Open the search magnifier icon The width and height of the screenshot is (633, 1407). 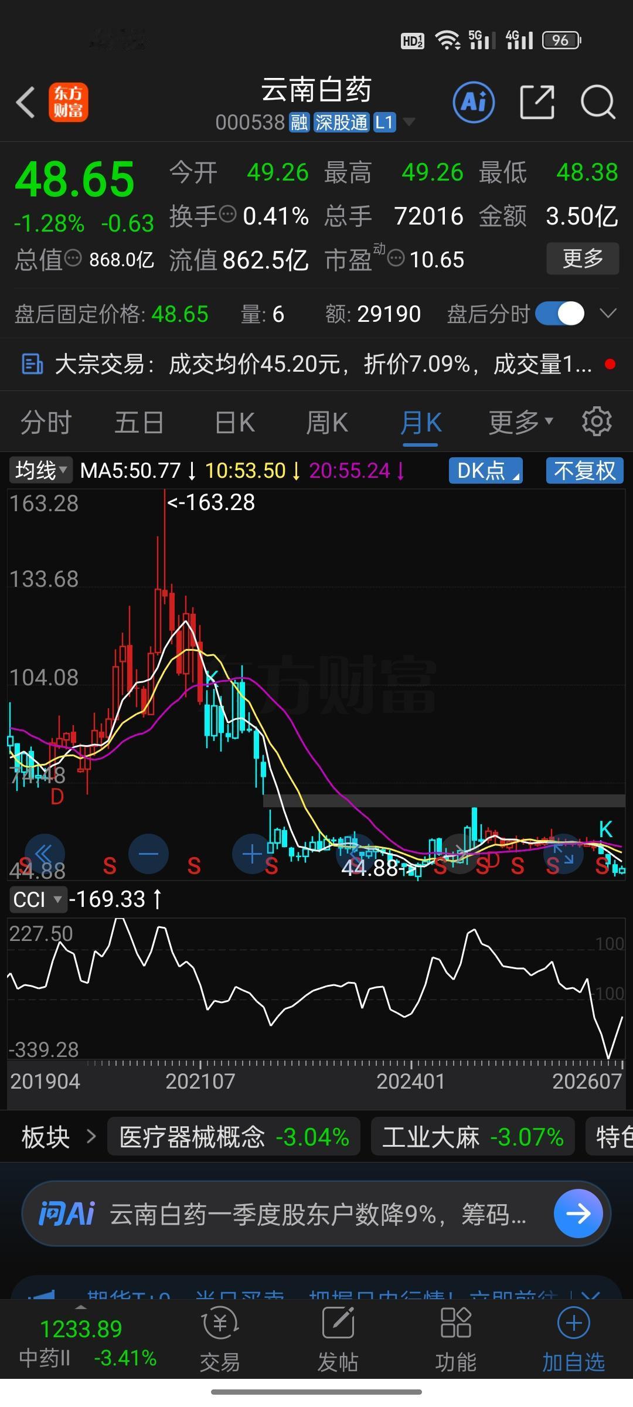click(597, 103)
